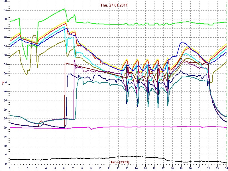Click the Time [23:59] axis label
Viewport: 228px width, 171px height.
[x=120, y=162]
